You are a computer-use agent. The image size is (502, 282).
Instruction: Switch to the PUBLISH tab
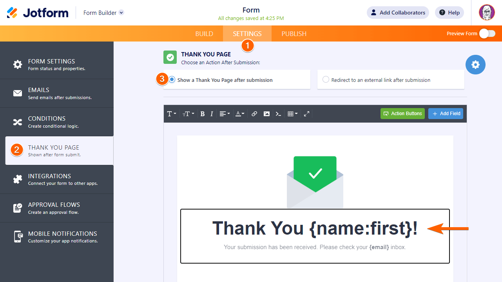(x=294, y=34)
